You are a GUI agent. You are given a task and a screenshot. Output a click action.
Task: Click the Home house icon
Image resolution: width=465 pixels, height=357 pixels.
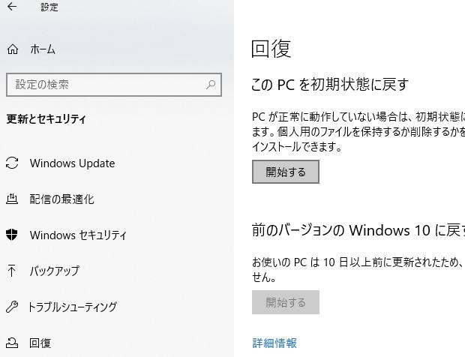12,49
